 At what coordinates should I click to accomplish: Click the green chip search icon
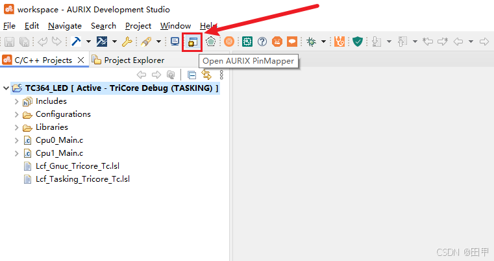(247, 42)
